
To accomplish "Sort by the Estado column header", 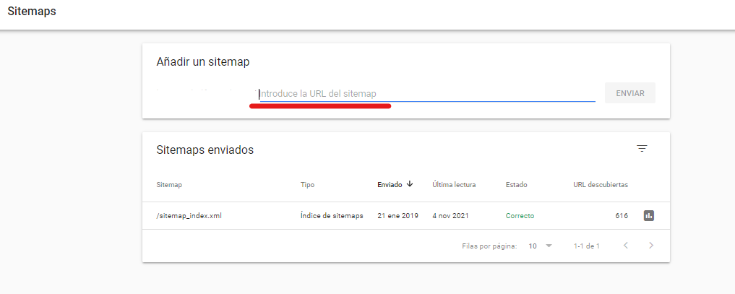I will coord(516,185).
